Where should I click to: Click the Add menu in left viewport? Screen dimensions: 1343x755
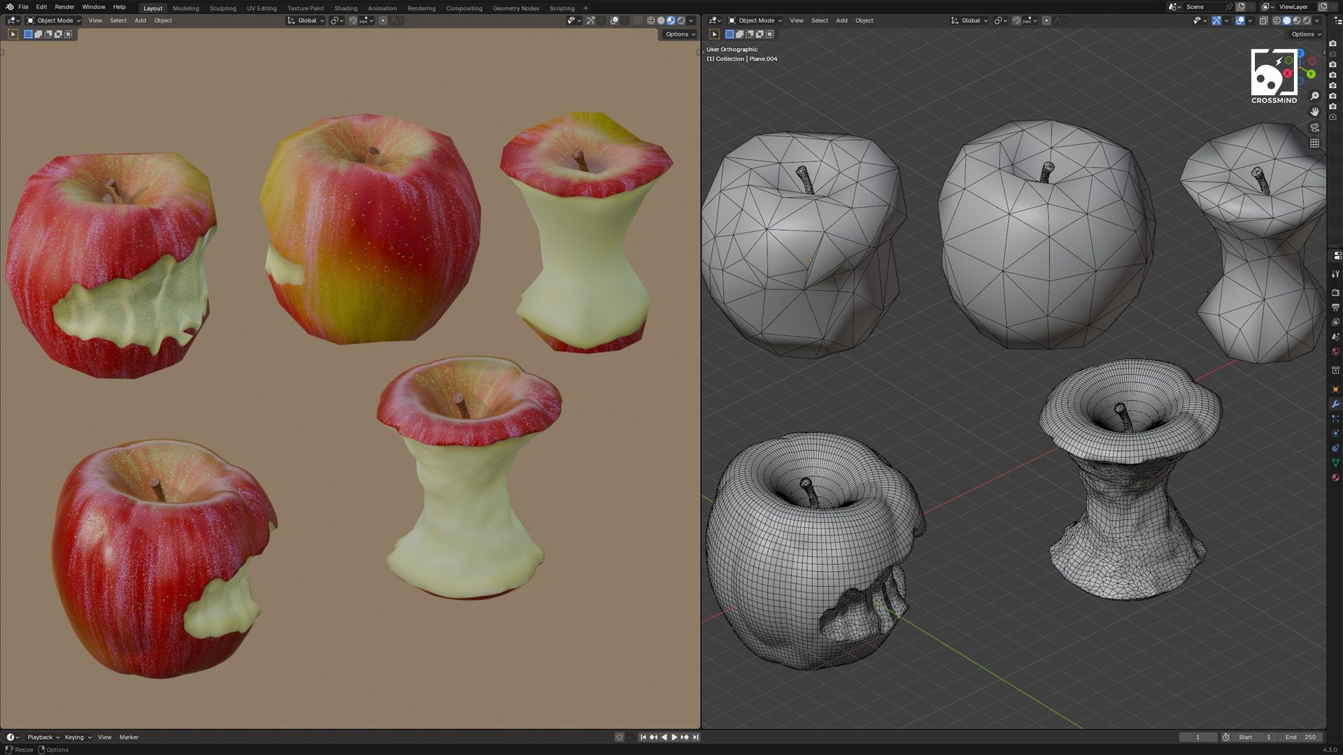140,20
